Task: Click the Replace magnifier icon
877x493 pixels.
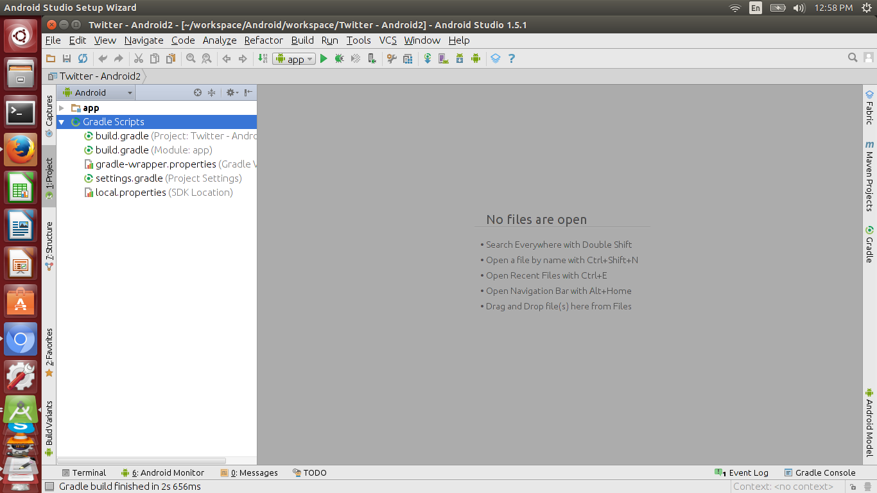Action: (x=207, y=58)
